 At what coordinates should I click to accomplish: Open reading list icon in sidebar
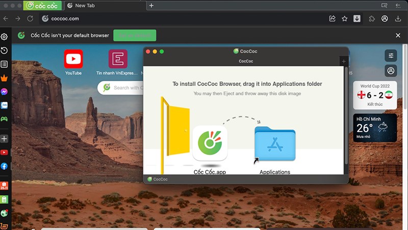[4, 64]
